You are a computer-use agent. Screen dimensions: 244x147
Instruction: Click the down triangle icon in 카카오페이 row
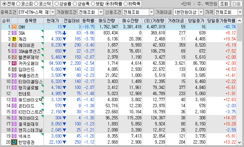64,63
